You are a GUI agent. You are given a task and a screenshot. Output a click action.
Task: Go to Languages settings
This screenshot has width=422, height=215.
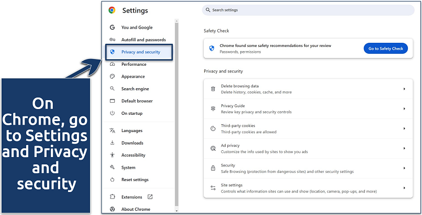[132, 130]
